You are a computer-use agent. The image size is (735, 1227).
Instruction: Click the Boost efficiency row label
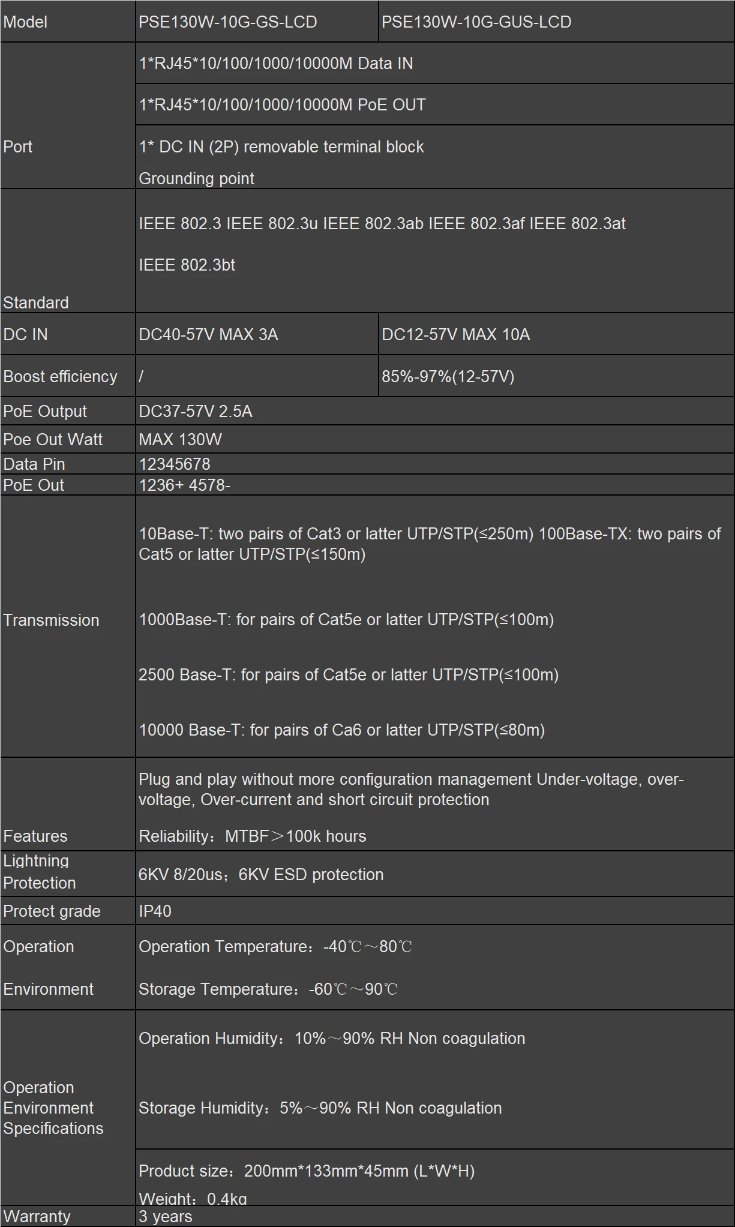coord(60,377)
